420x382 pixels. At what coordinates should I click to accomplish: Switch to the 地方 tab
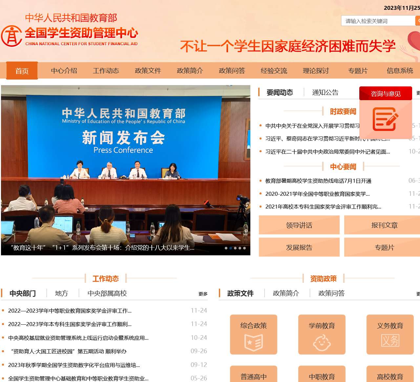tap(61, 293)
